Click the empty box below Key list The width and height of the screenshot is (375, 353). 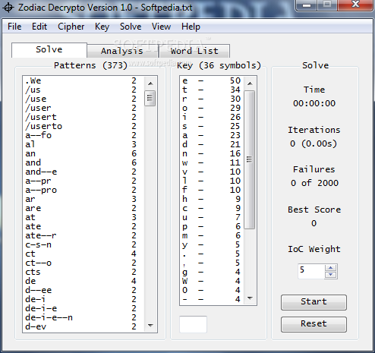(193, 324)
